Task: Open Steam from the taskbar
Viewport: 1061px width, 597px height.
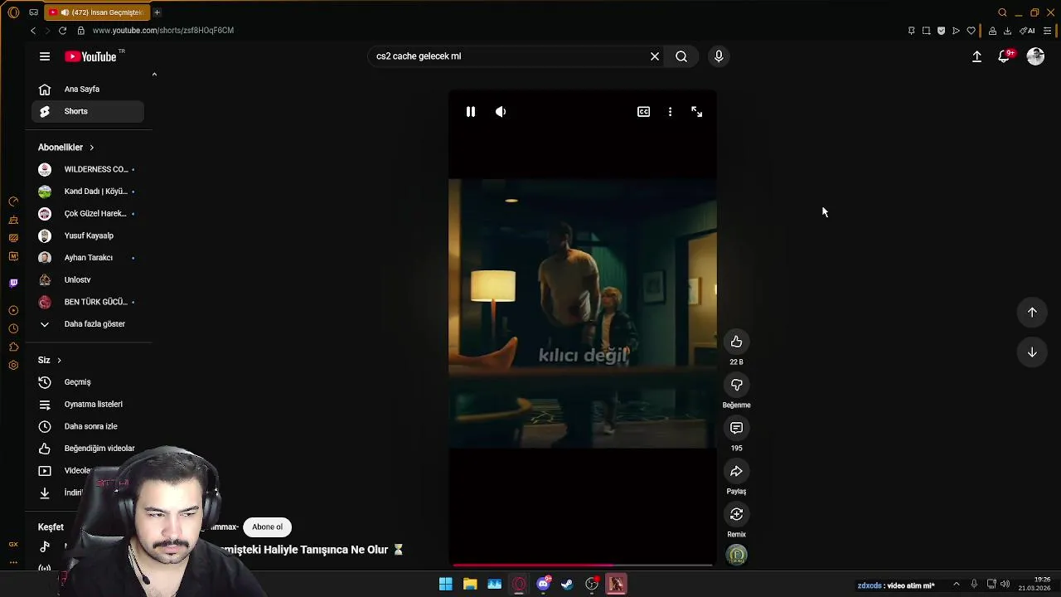Action: click(567, 585)
